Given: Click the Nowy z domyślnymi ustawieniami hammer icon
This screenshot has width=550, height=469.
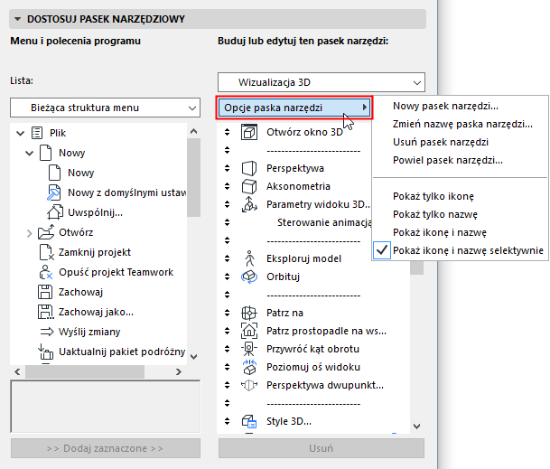Looking at the screenshot, I should (54, 192).
